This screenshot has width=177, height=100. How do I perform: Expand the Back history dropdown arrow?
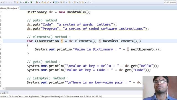pos(85,2)
